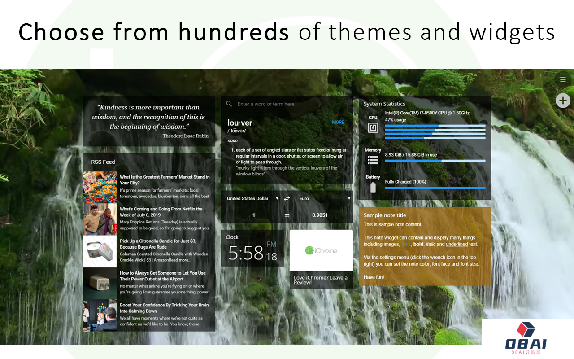Click 'Love iChrome? Leave a Review!'
Screen dimensions: 574x359
321,280
